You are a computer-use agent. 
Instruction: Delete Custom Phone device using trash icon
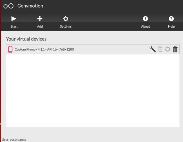coord(175,49)
